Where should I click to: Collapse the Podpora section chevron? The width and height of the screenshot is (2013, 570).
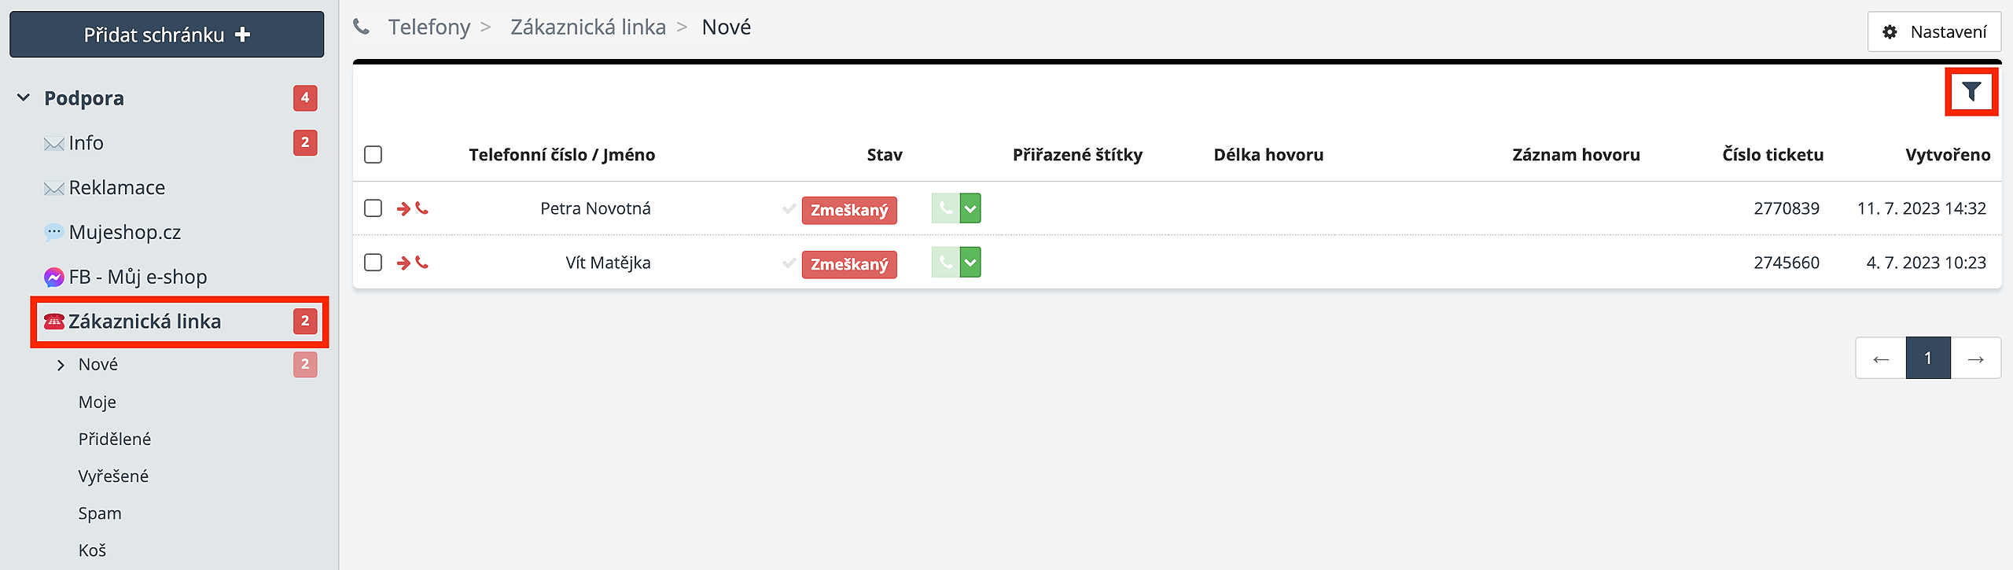(24, 98)
